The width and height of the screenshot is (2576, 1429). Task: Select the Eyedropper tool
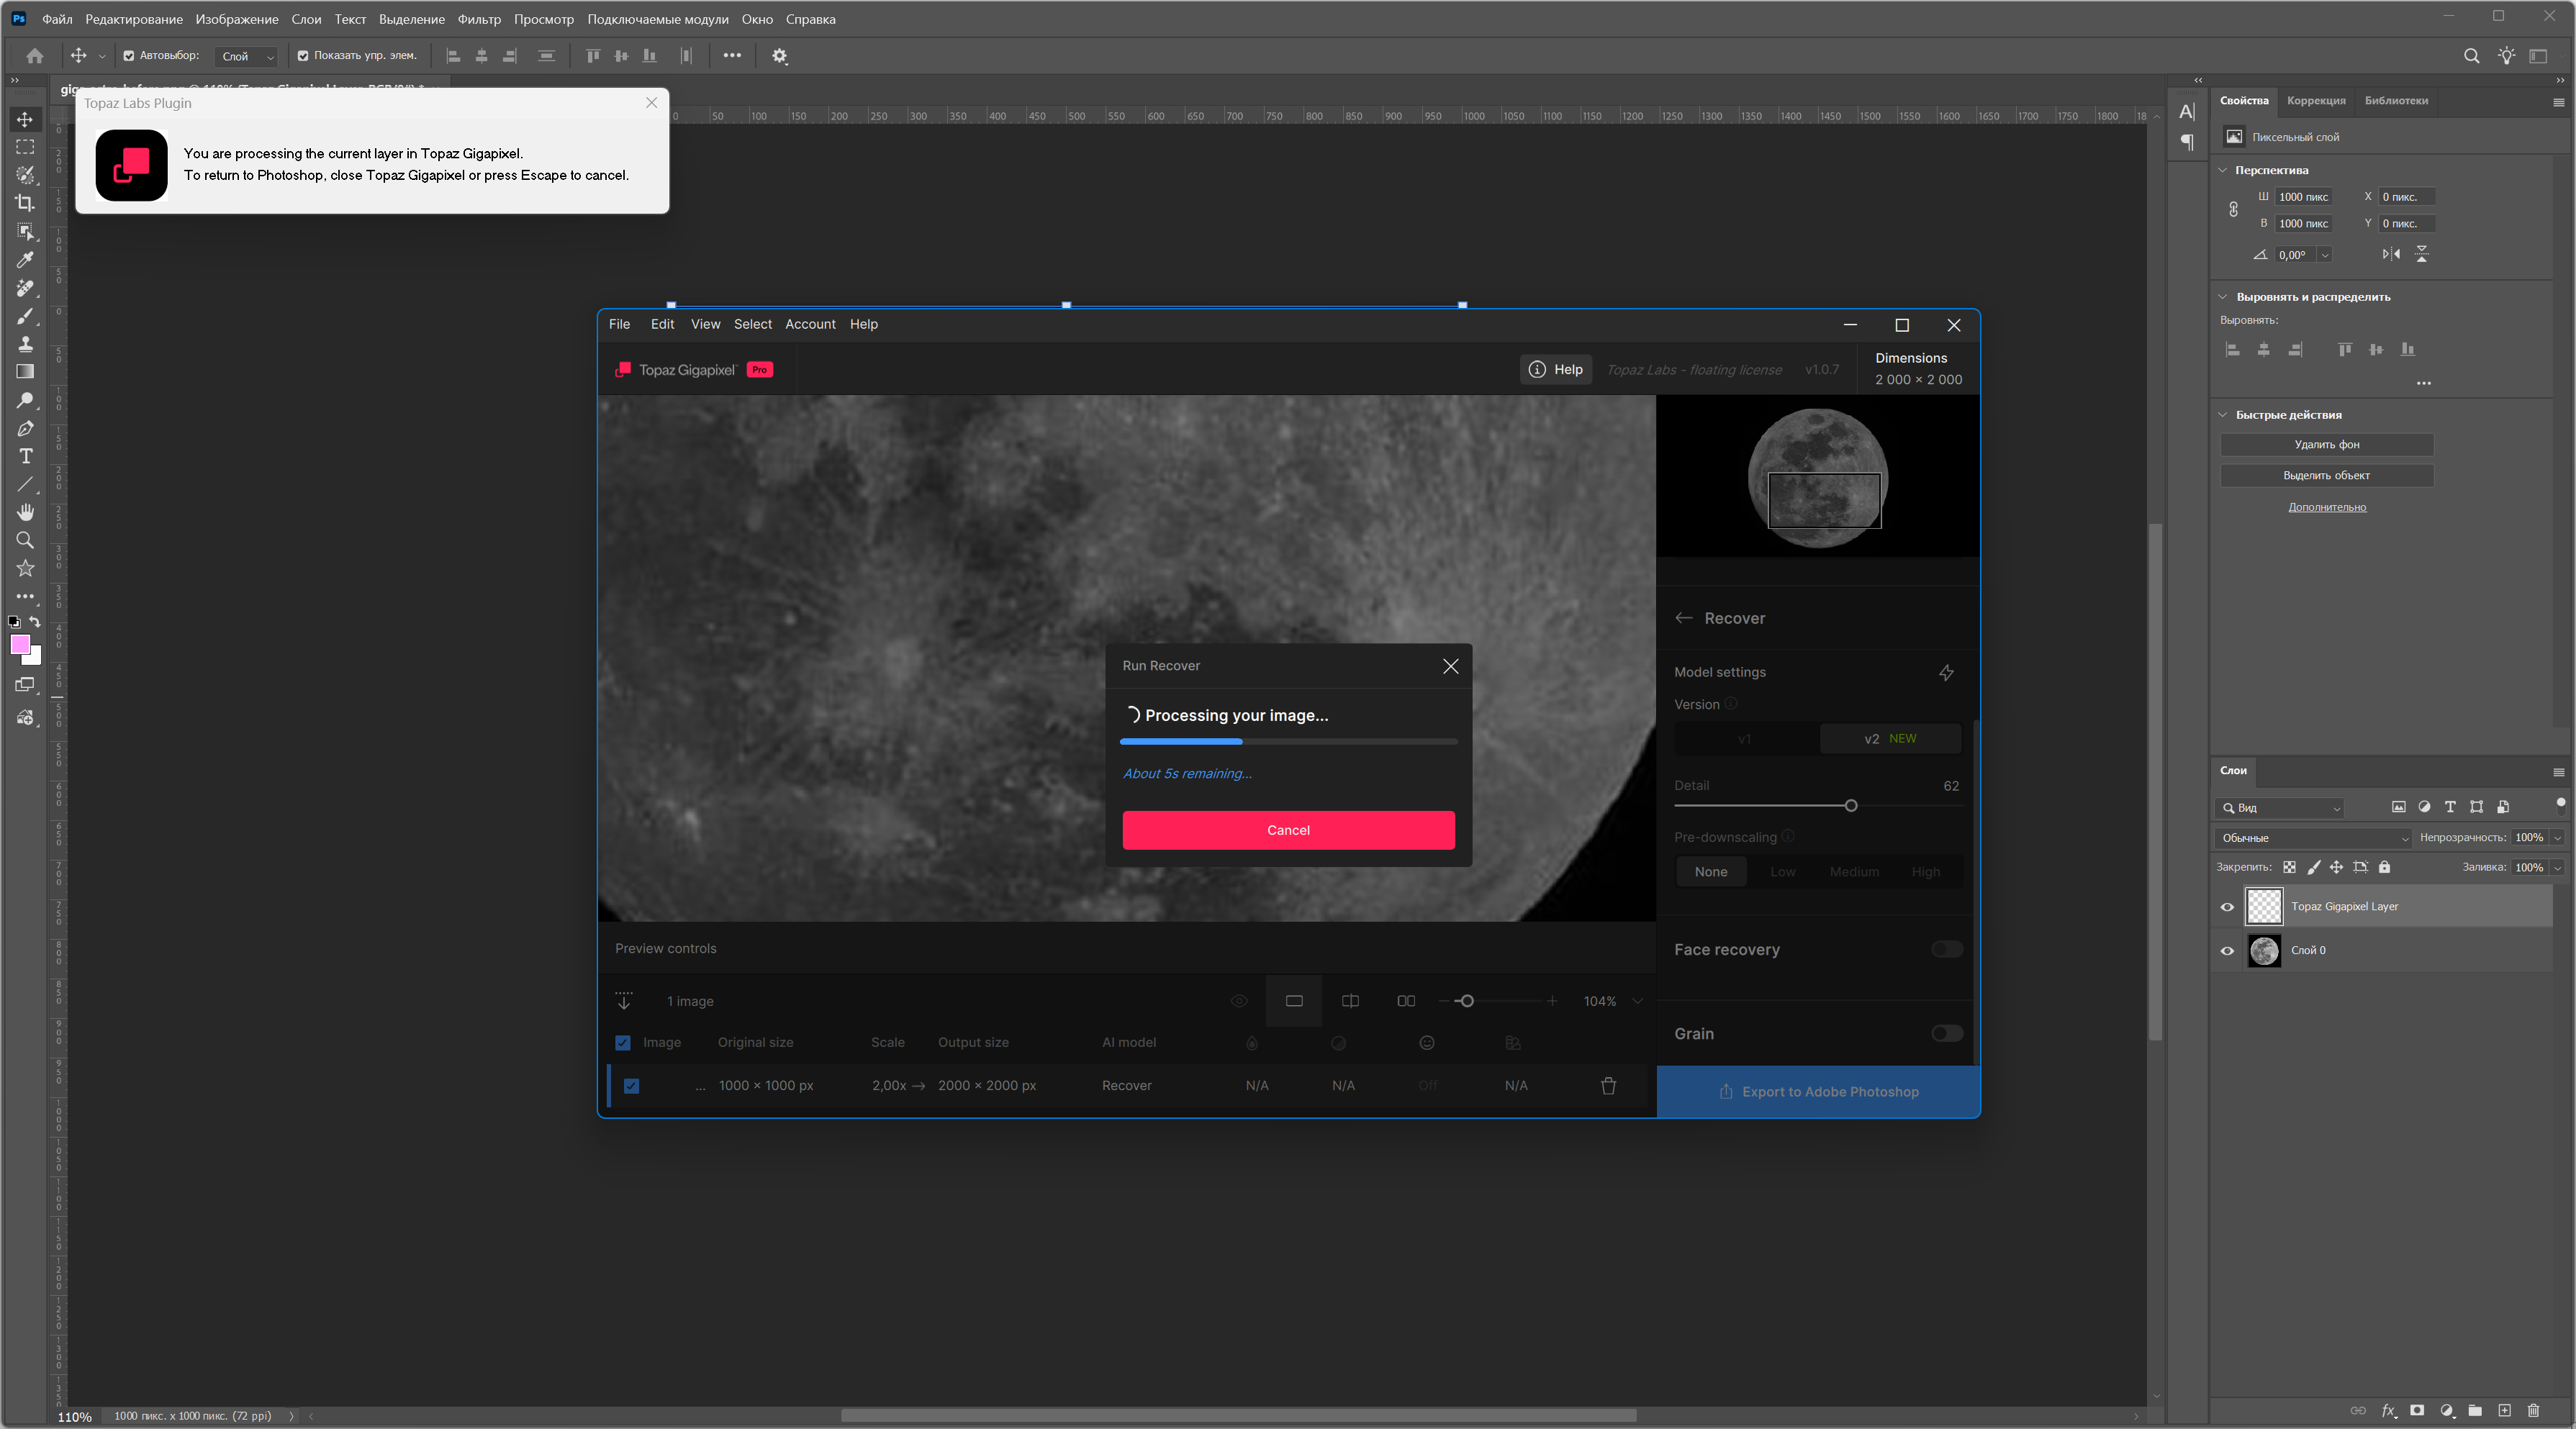[25, 260]
